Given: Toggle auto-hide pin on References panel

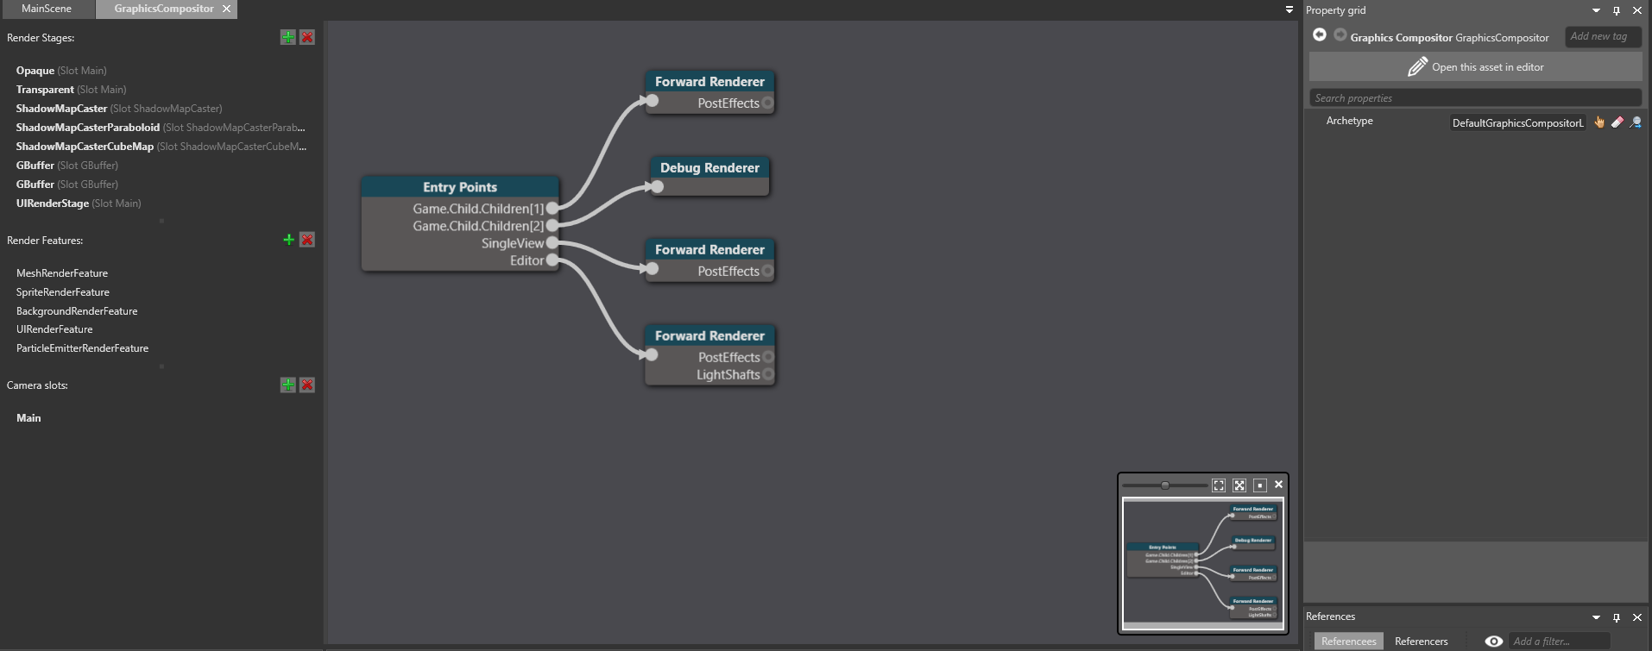Looking at the screenshot, I should tap(1617, 617).
